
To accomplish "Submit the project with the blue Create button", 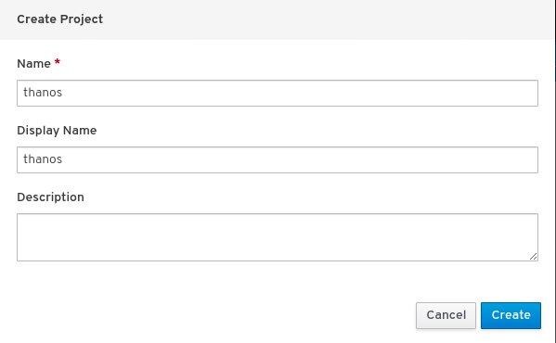I will (511, 315).
